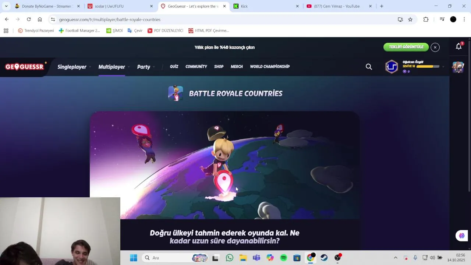Open Microsoft Teams from the taskbar
Image resolution: width=471 pixels, height=265 pixels.
click(256, 258)
